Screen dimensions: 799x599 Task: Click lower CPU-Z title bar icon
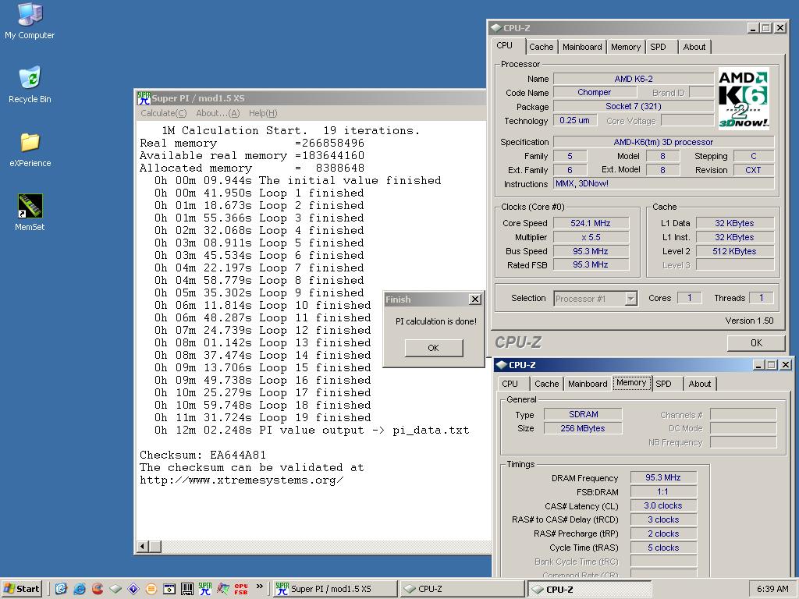tap(502, 365)
